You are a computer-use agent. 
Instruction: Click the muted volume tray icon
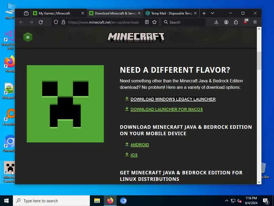[x=239, y=201]
